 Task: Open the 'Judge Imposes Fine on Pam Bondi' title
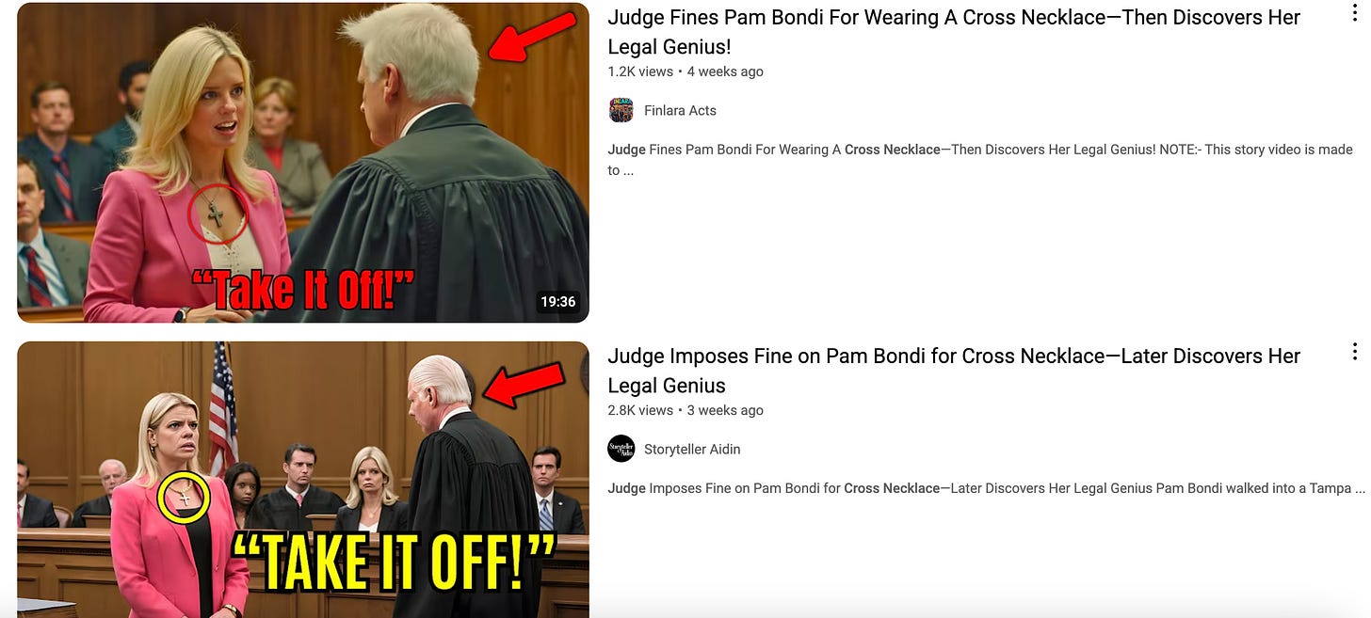tap(954, 371)
